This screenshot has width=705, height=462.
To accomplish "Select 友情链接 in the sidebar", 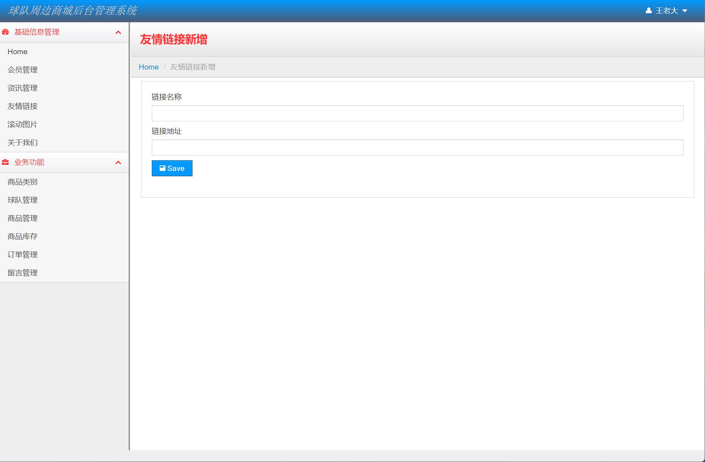I will [x=22, y=106].
